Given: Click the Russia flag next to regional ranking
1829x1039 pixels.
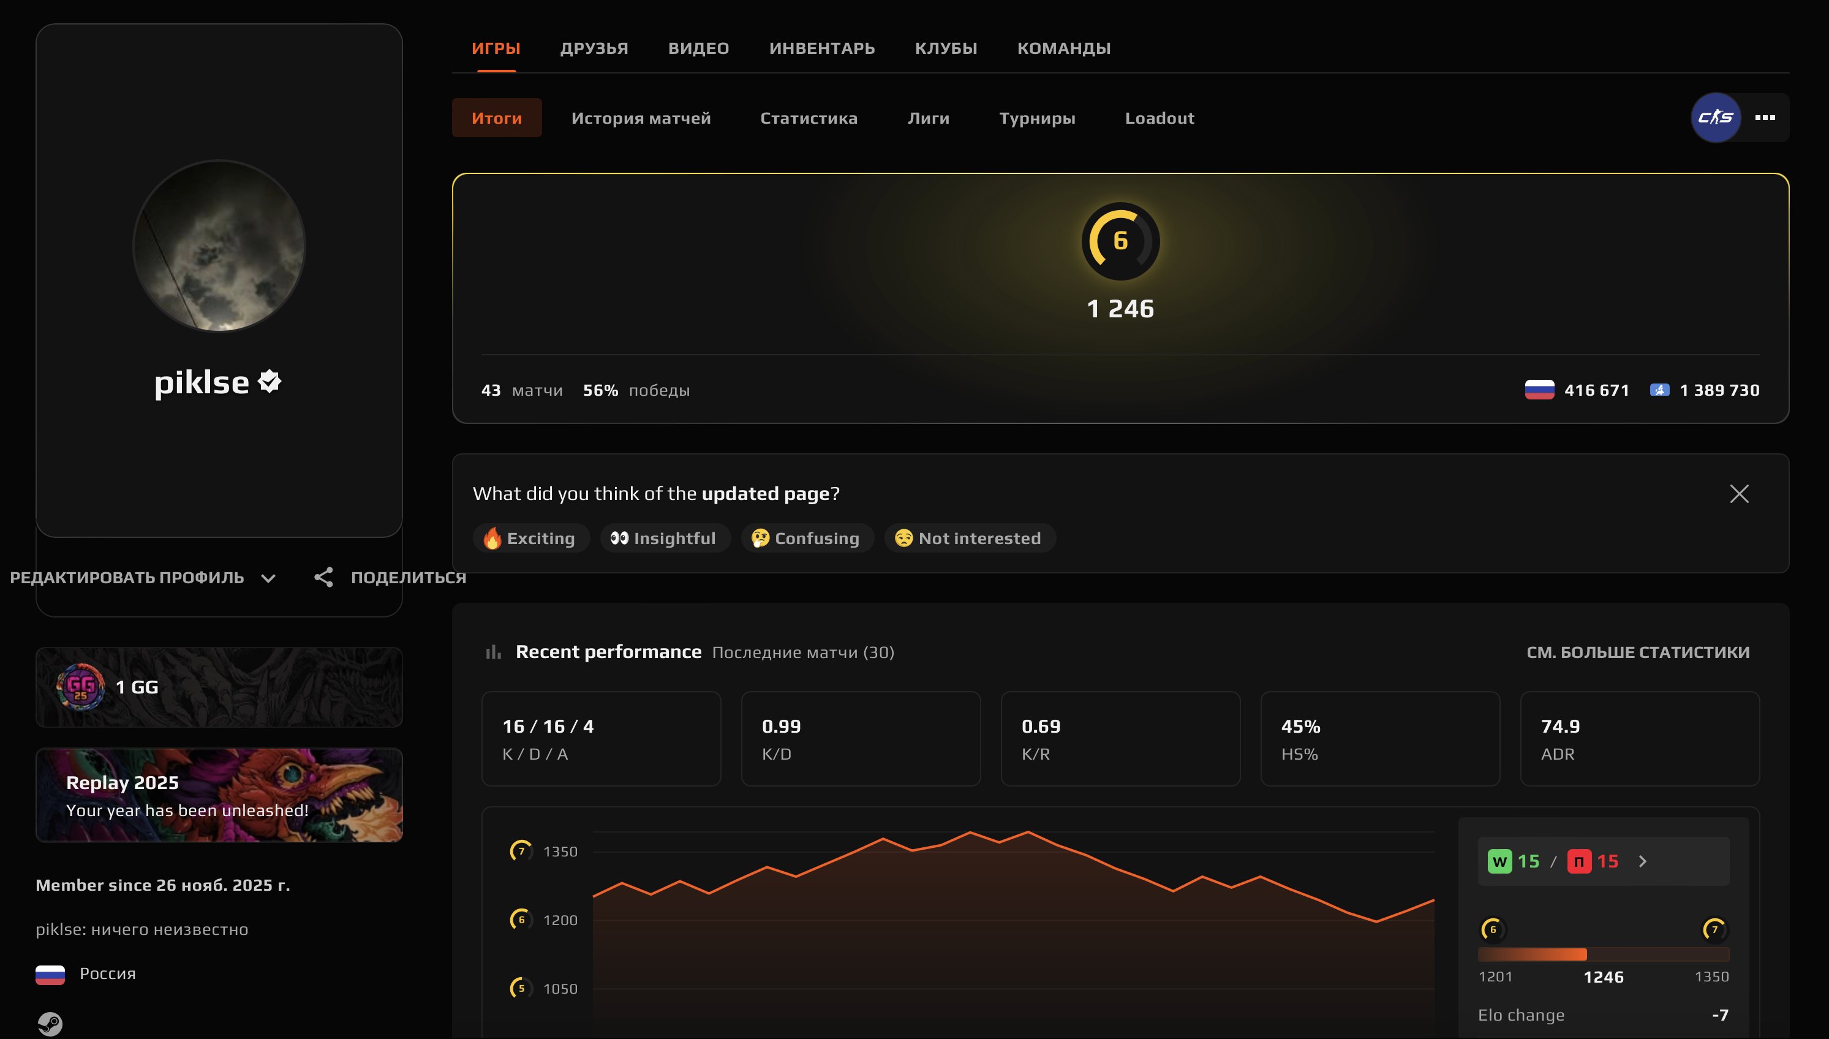Looking at the screenshot, I should click(x=1541, y=390).
